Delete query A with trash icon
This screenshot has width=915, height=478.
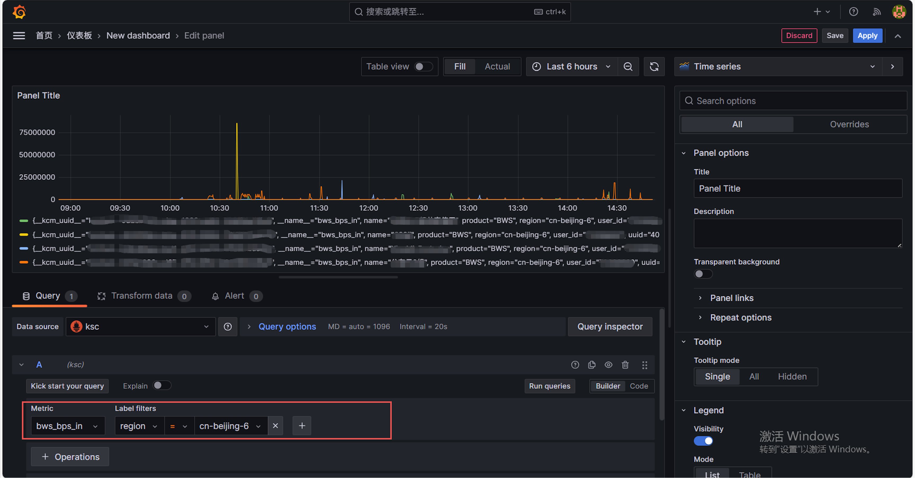click(625, 365)
